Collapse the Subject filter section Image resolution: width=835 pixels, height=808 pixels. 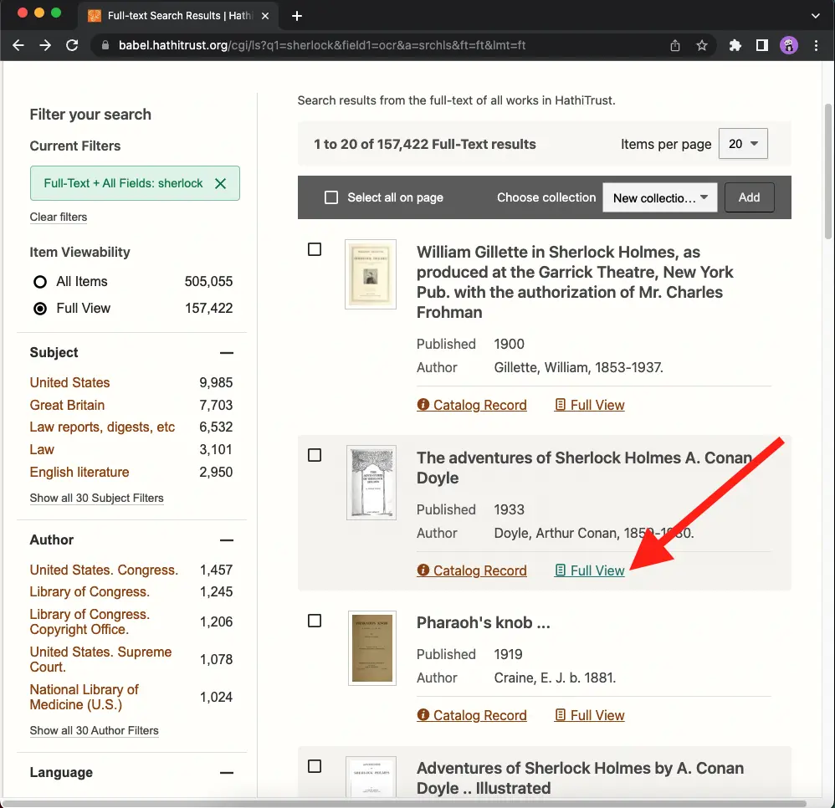tap(227, 353)
